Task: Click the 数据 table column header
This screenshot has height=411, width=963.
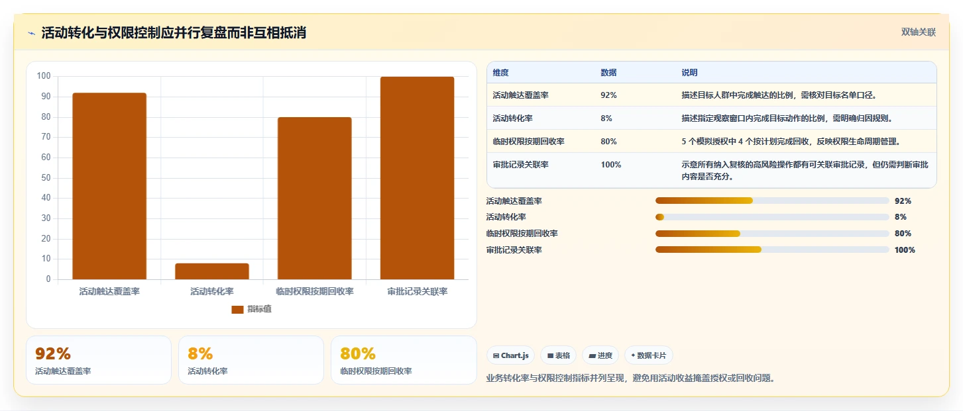Action: (608, 73)
